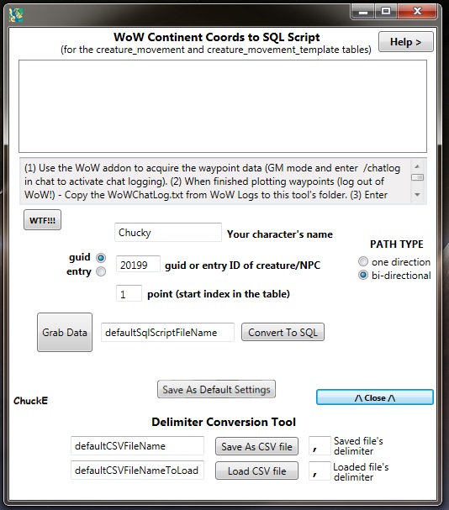Select the entry radio button
This screenshot has height=510, width=449.
(x=101, y=271)
